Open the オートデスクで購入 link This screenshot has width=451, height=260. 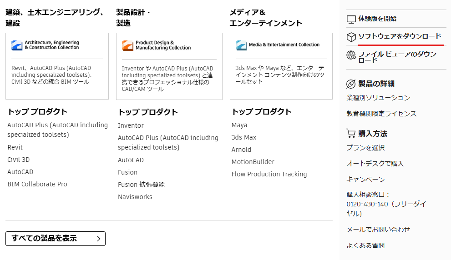click(375, 164)
